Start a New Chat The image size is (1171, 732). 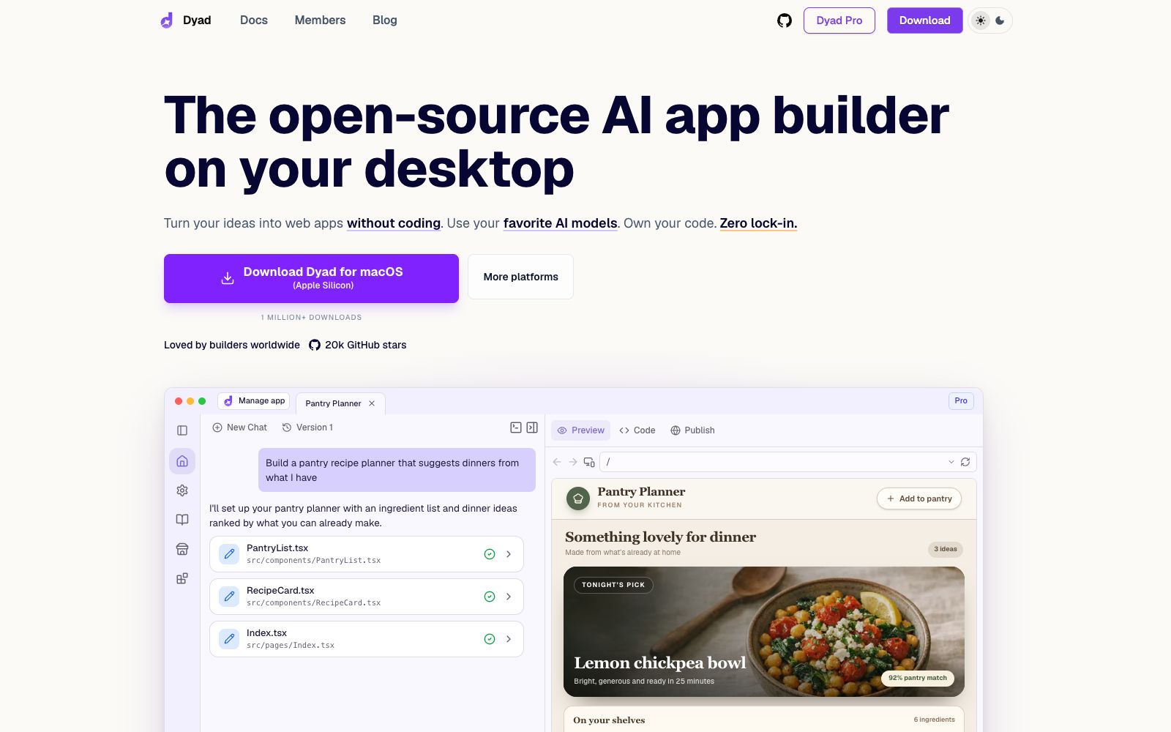239,427
